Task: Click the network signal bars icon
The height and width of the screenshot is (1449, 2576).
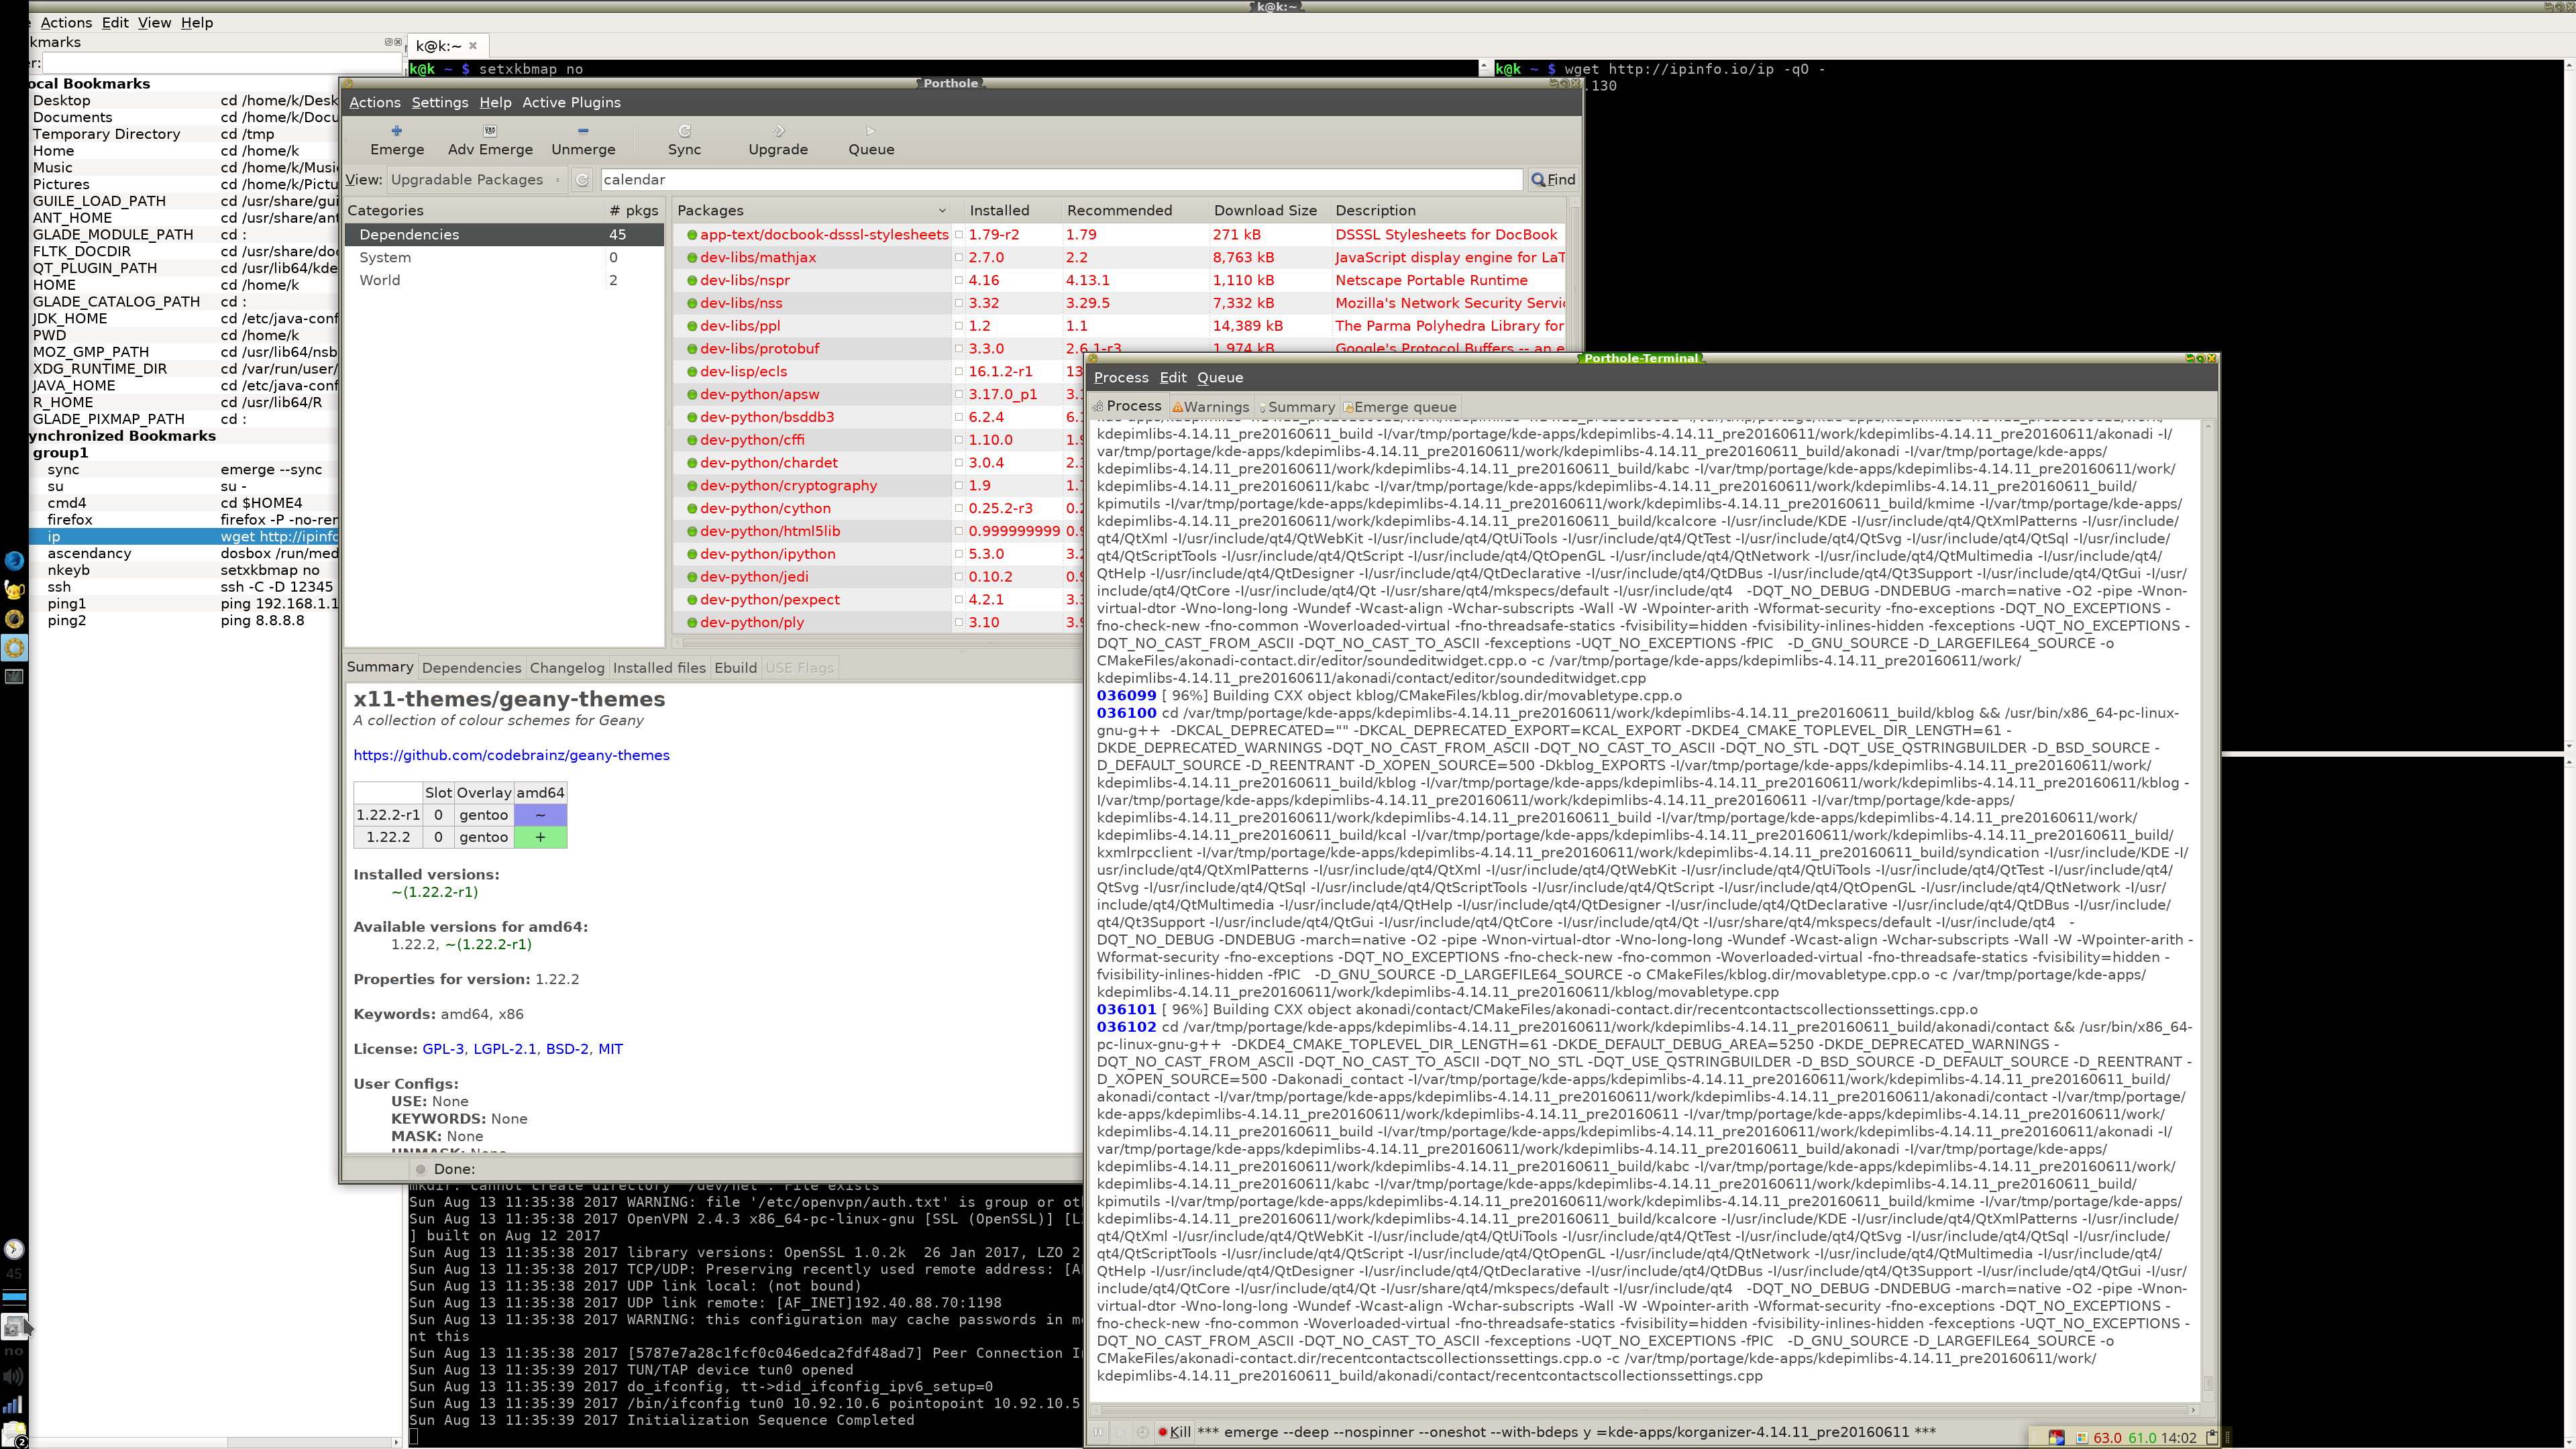Action: point(13,1405)
